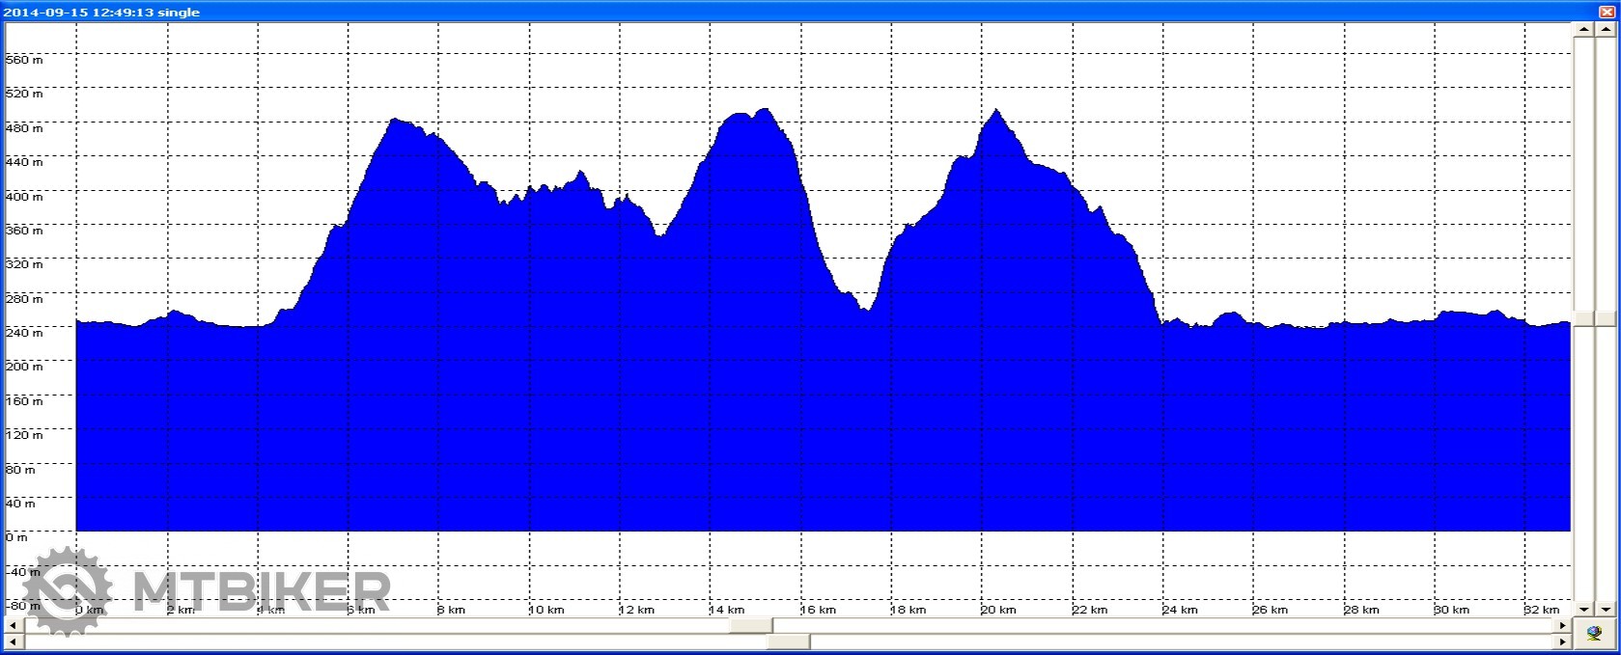1621x655 pixels.
Task: Click the outermost vertical scrollbar thumb
Action: click(x=1606, y=319)
